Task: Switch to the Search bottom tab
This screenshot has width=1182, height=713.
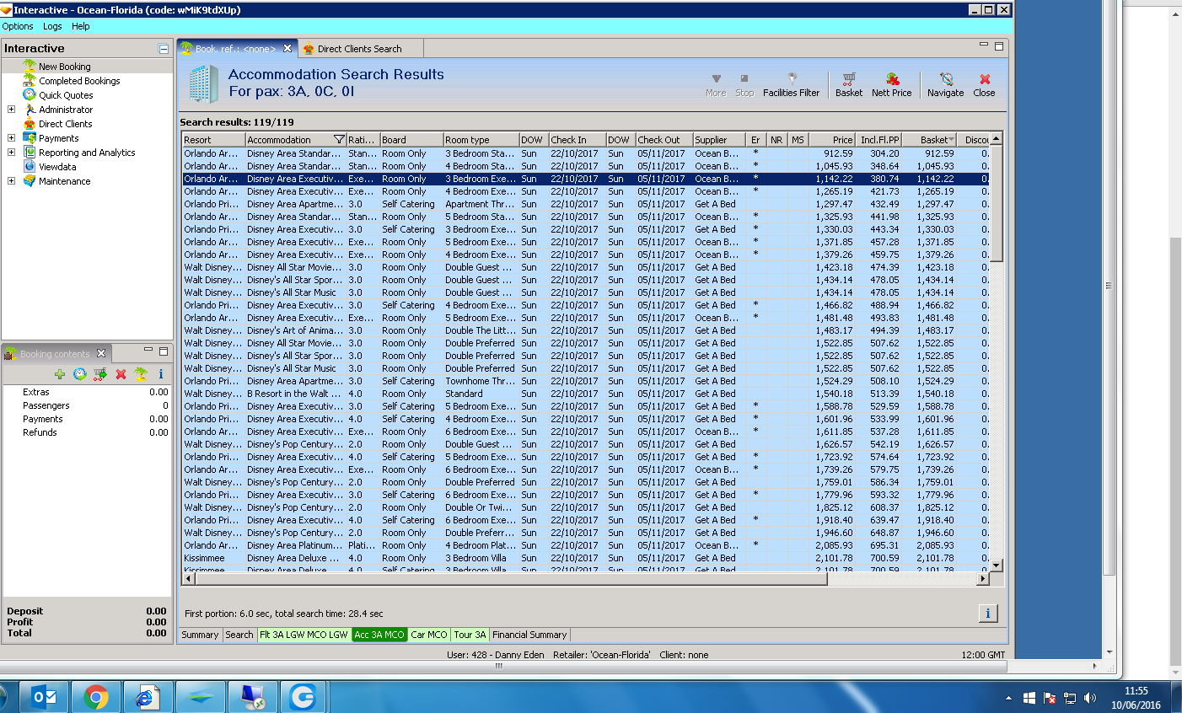Action: click(239, 635)
